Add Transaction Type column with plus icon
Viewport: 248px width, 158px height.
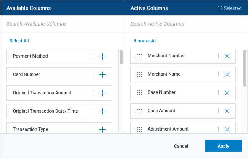102,129
